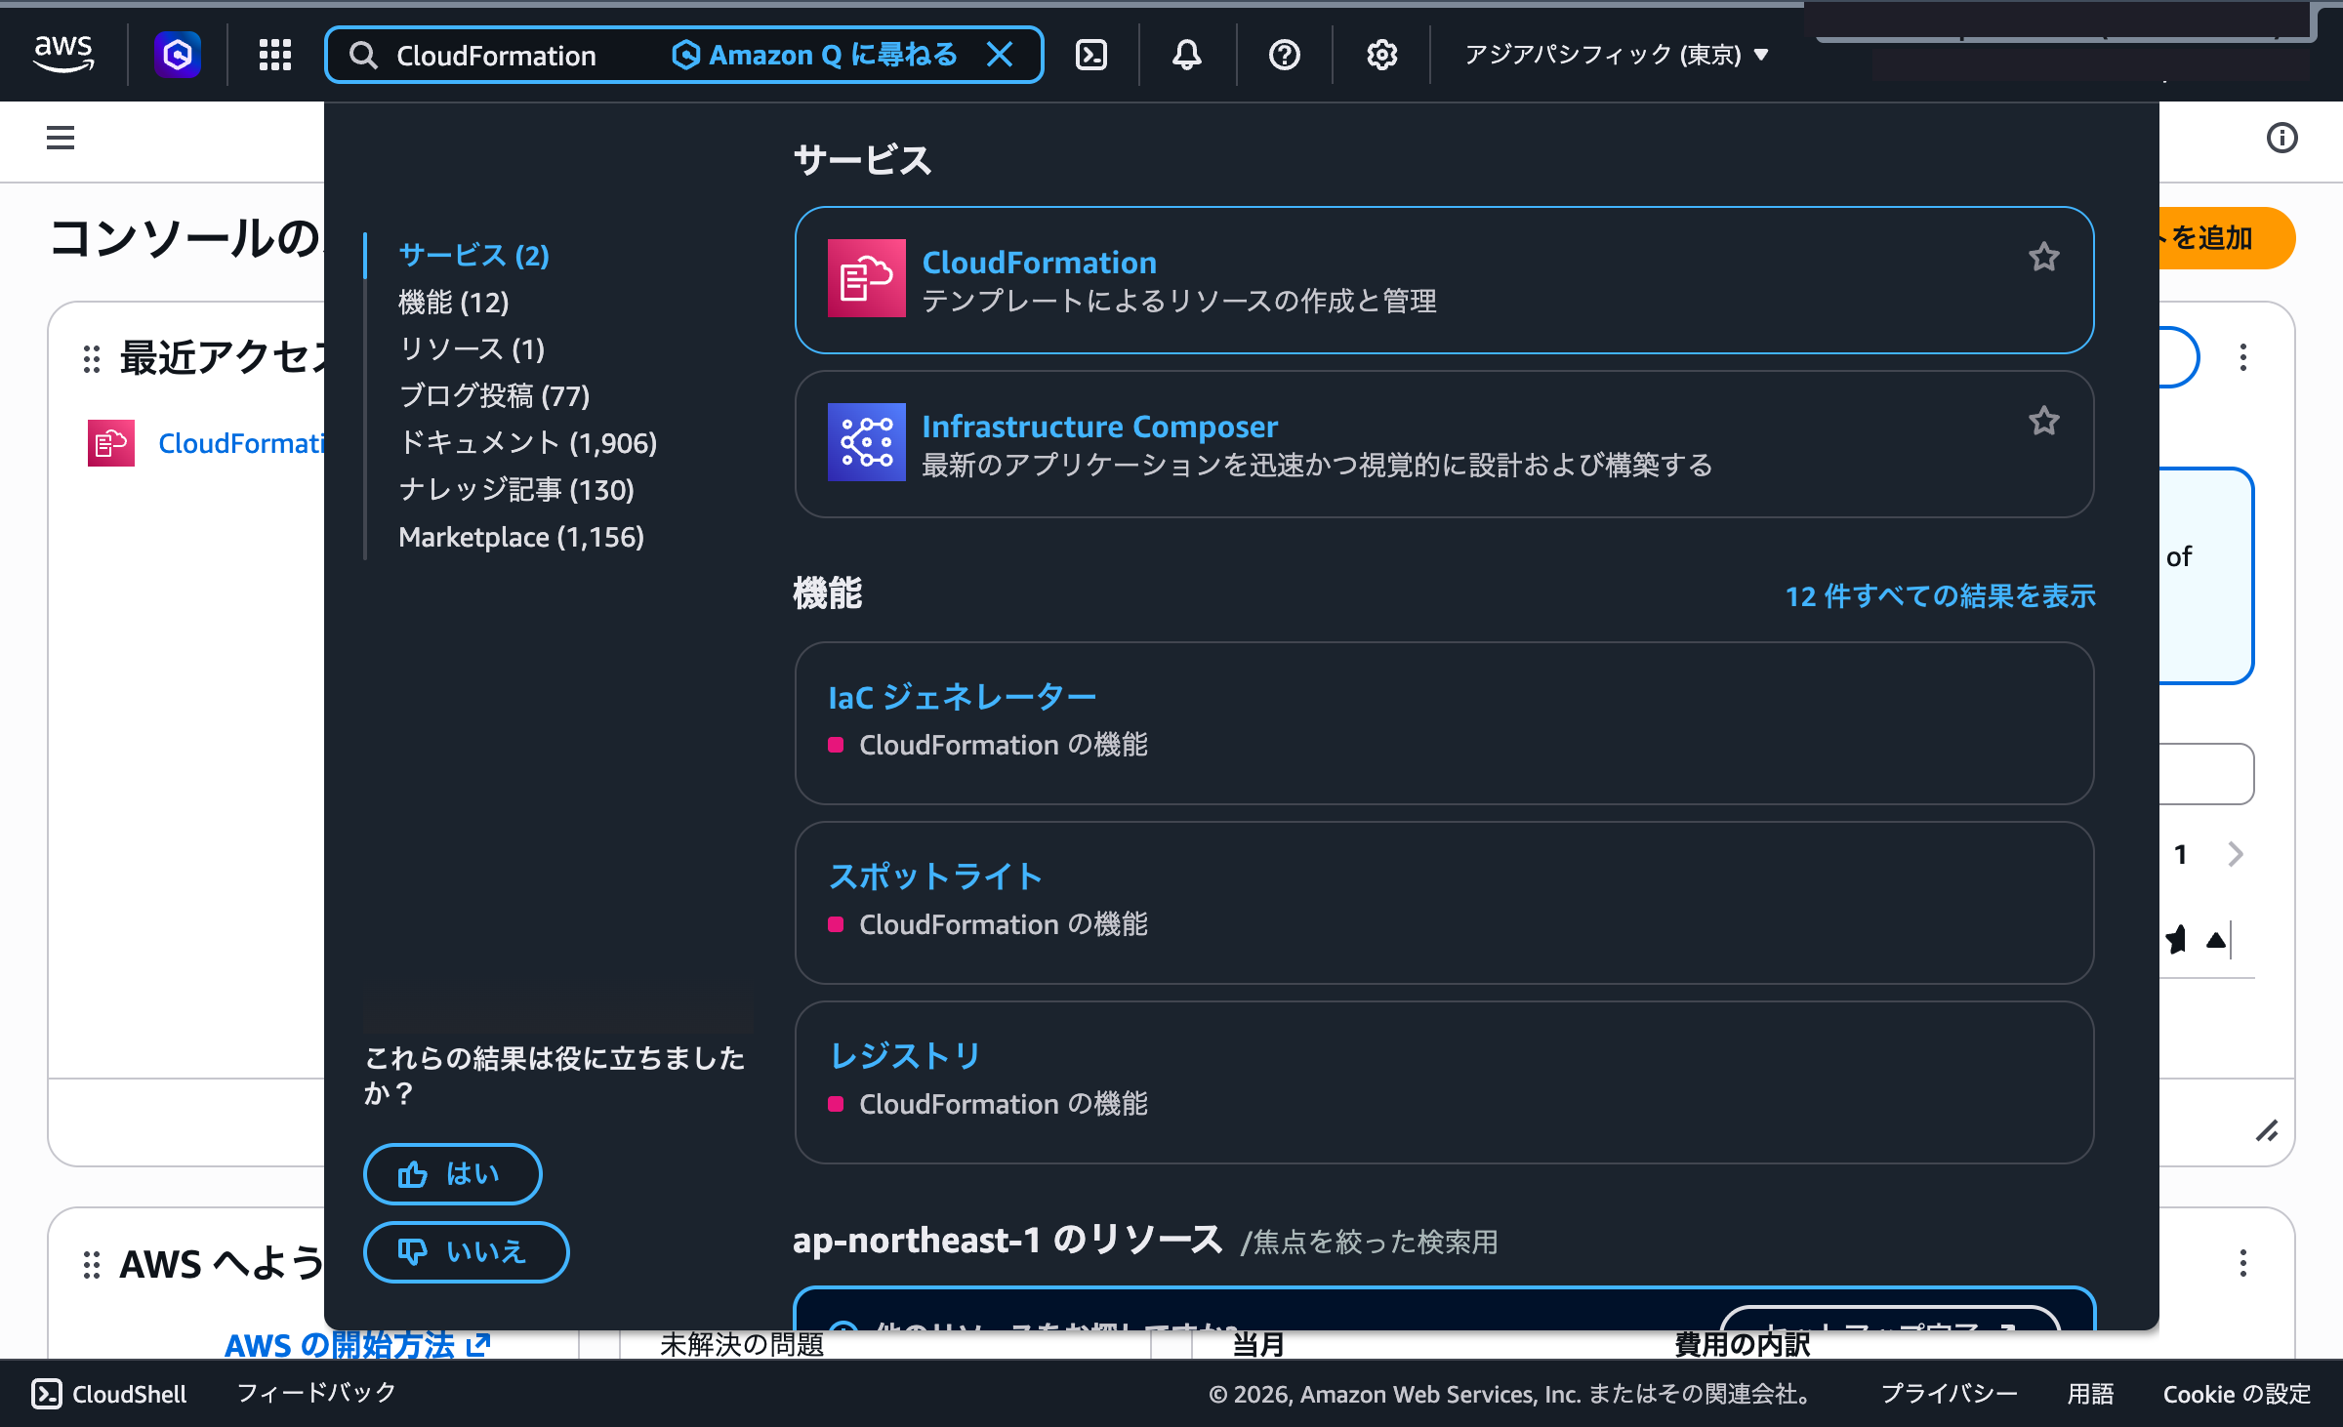The height and width of the screenshot is (1427, 2343).
Task: Select サービス (2) filter category
Action: click(x=474, y=256)
